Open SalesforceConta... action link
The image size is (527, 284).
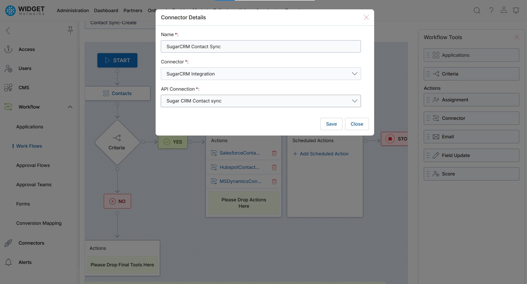[240, 153]
